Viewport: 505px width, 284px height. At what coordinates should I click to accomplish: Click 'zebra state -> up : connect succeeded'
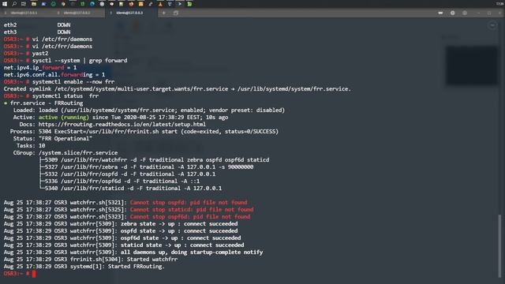tap(179, 224)
